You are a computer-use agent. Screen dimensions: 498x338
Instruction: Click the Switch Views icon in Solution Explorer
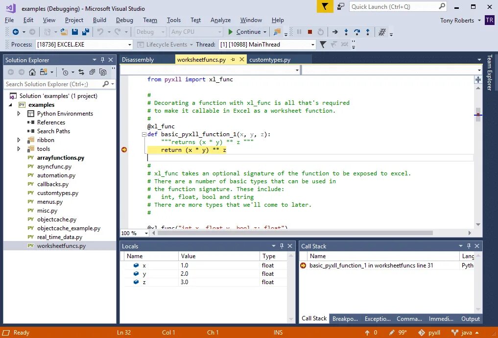44,72
